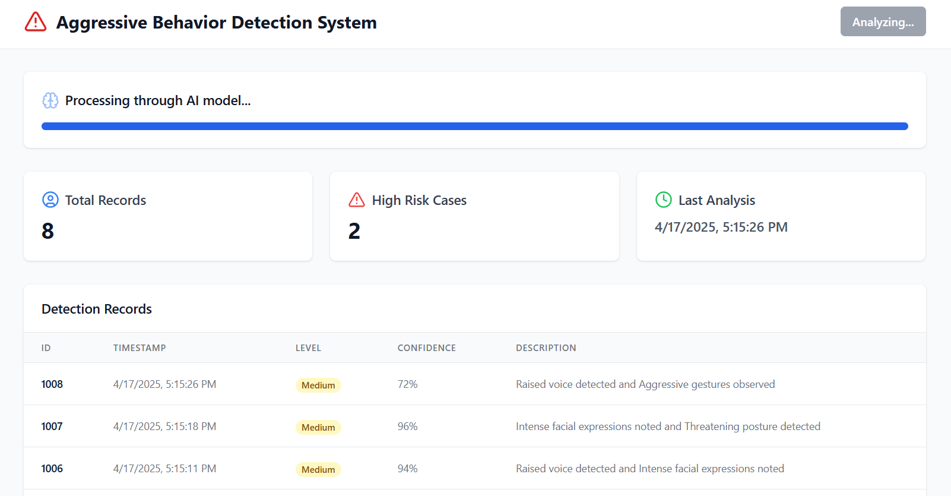Click the Processing through AI model... text
Screen dimensions: 951x496
tap(158, 100)
